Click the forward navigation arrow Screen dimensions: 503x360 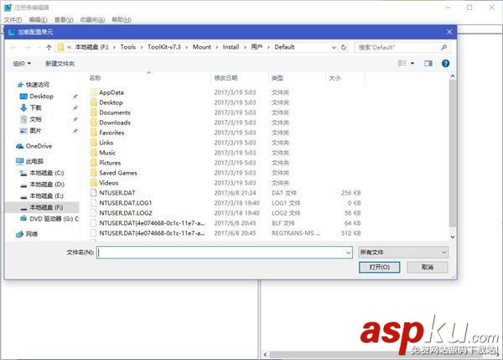[x=28, y=48]
